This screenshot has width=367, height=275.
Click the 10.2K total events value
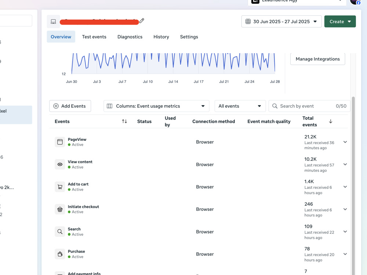tap(310, 159)
